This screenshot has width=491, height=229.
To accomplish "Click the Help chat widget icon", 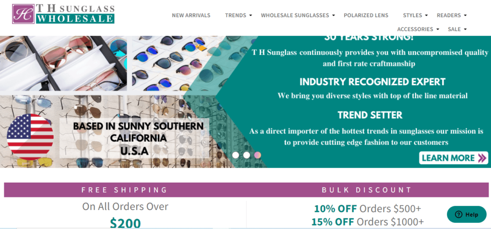I will point(458,214).
